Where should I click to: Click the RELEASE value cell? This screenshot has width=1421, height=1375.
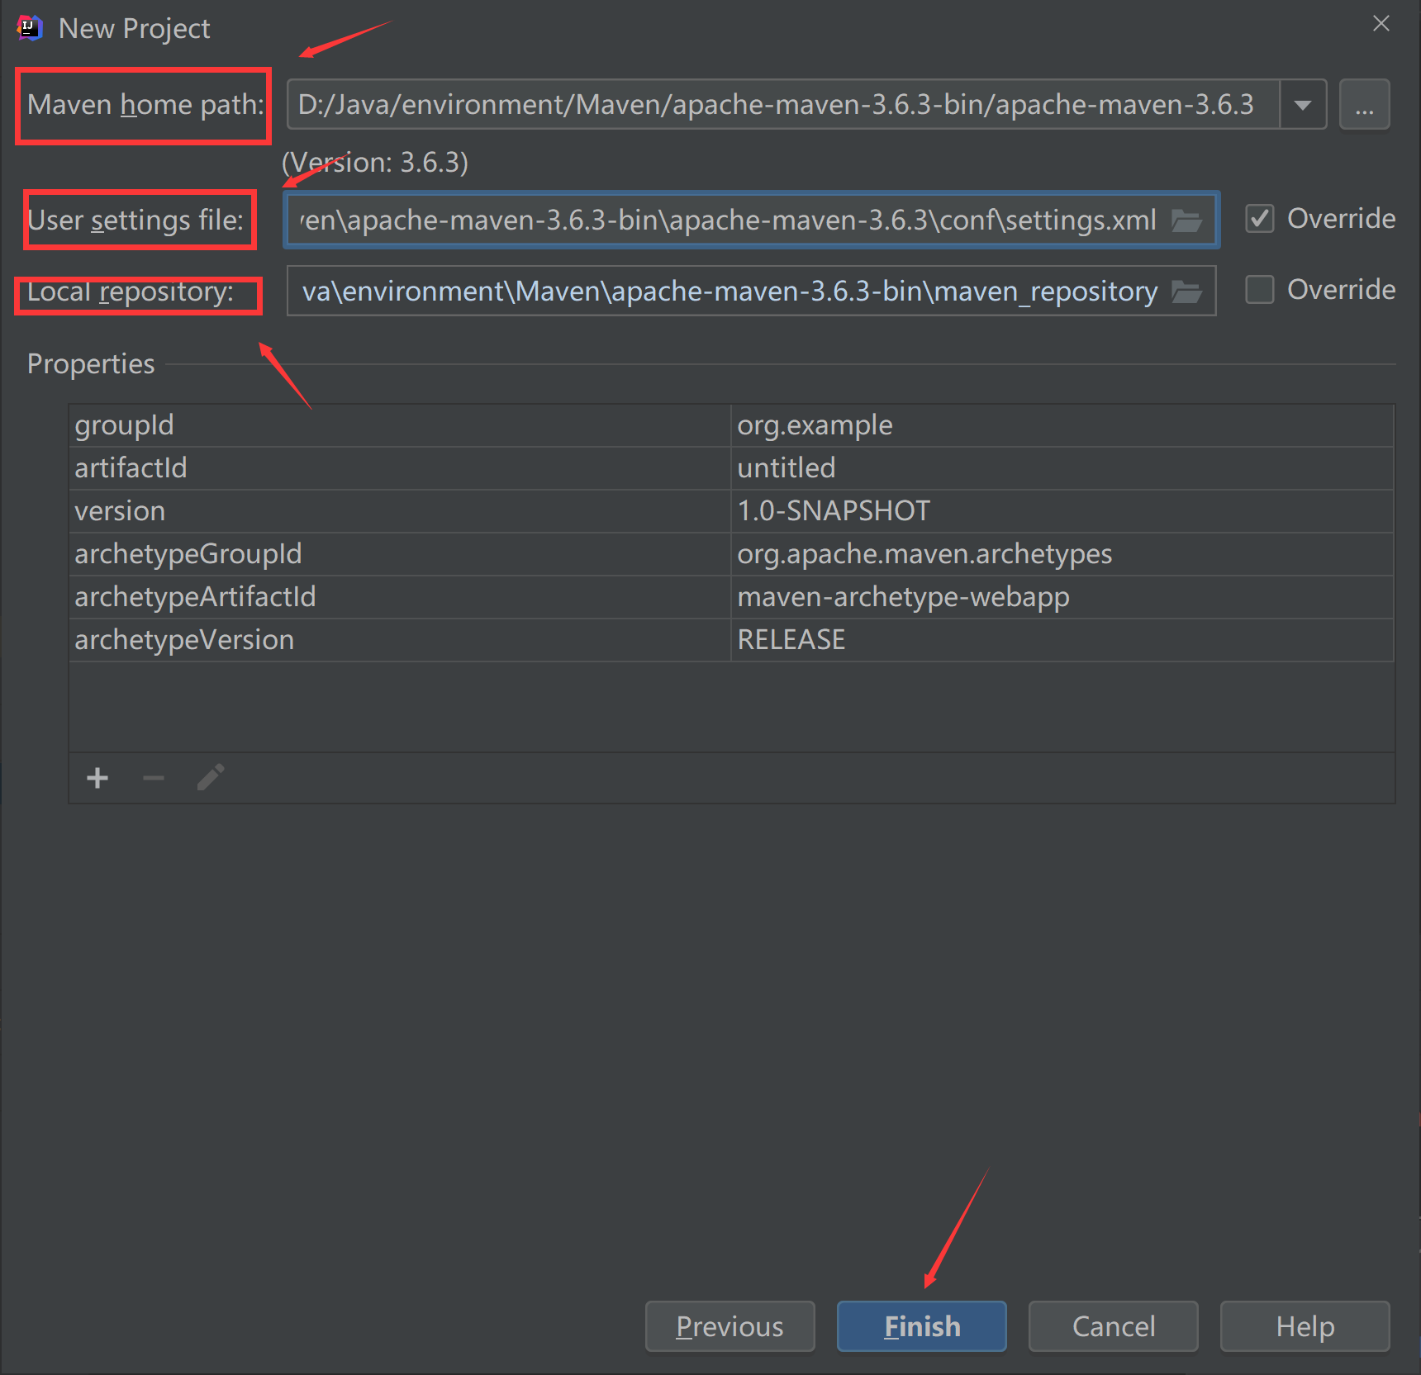click(x=1062, y=640)
